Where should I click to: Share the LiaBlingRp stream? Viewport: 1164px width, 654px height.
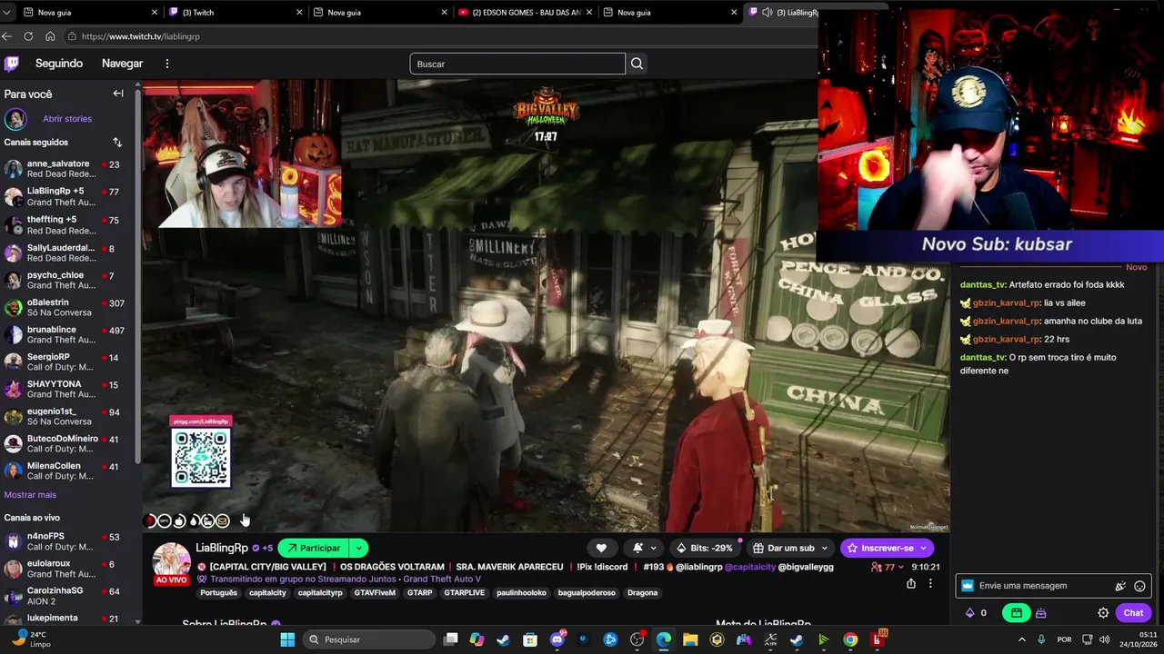(x=910, y=584)
